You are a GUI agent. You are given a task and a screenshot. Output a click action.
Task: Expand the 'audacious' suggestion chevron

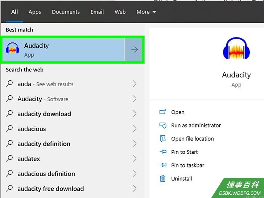pyautogui.click(x=134, y=129)
